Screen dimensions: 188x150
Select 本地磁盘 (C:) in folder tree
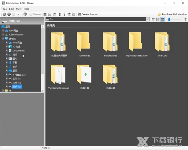coord(19,75)
